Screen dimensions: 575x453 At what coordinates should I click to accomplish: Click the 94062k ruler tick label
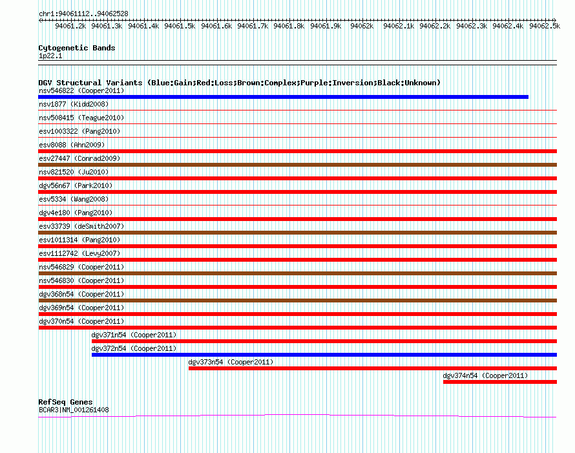point(362,26)
